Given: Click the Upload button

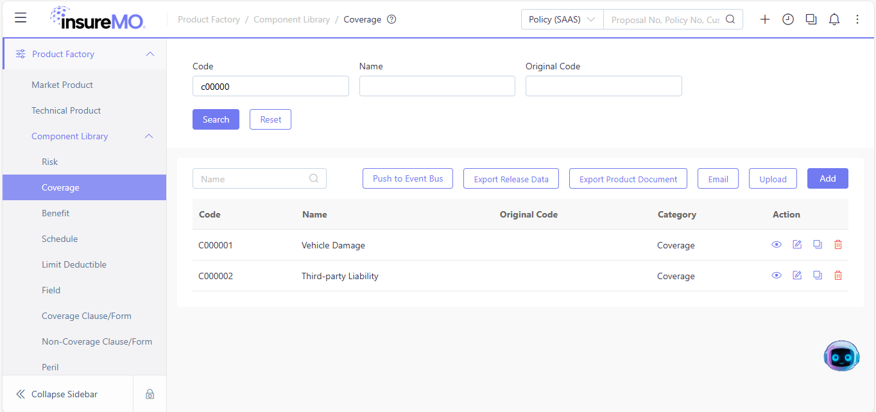Looking at the screenshot, I should click(773, 178).
